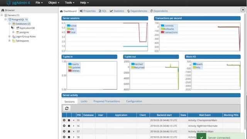Open the Help menu
This screenshot has height=139, width=247.
[x=84, y=3]
